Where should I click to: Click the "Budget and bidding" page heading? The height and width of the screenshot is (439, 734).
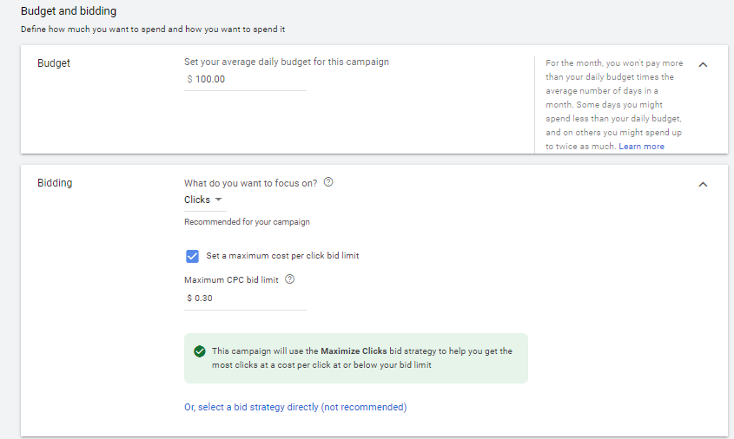pyautogui.click(x=69, y=12)
